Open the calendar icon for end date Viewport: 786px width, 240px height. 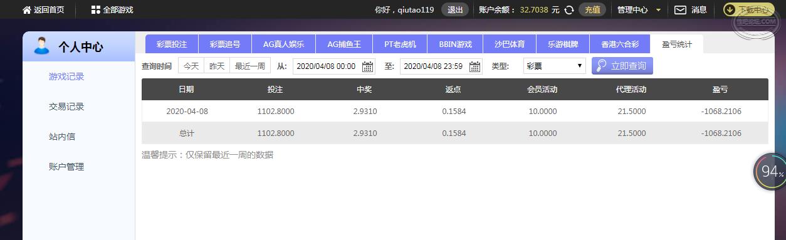(x=474, y=66)
